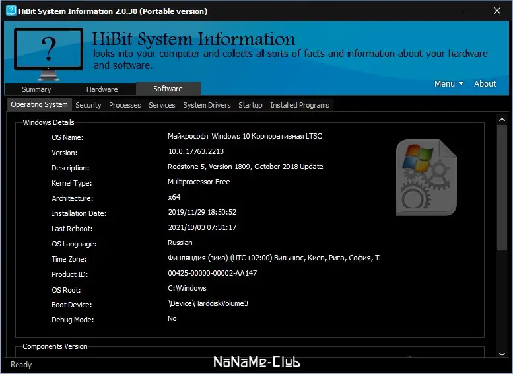Open the About link
The width and height of the screenshot is (513, 374).
[x=485, y=83]
